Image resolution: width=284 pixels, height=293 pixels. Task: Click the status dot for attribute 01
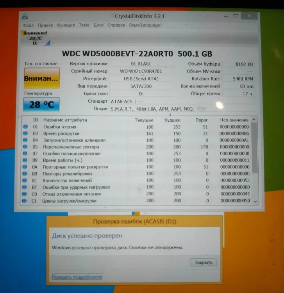click(x=25, y=127)
